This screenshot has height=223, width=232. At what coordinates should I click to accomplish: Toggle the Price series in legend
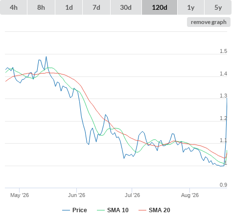pyautogui.click(x=80, y=210)
